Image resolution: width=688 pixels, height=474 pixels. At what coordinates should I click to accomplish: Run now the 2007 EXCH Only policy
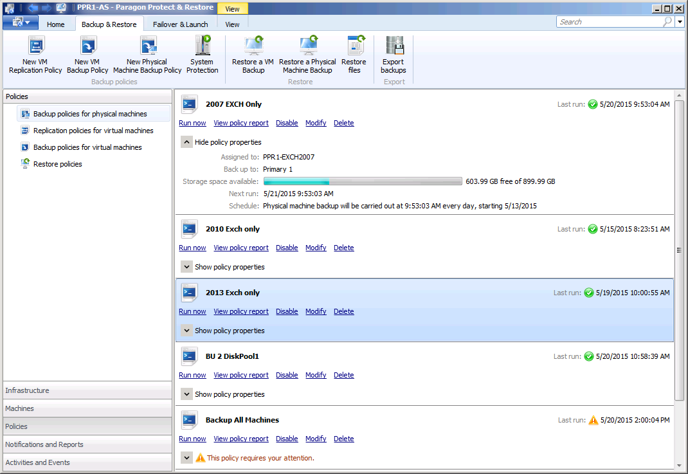(x=192, y=123)
